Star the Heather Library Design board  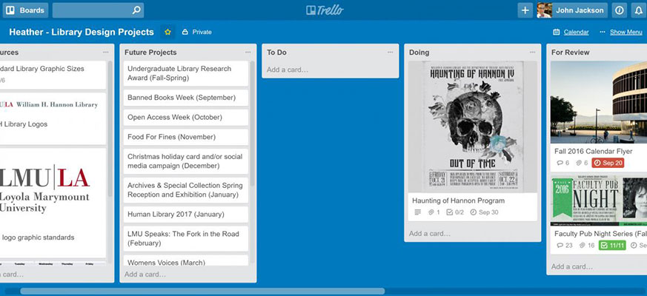tap(167, 32)
